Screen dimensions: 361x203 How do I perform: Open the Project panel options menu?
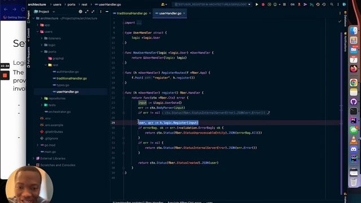click(x=100, y=11)
